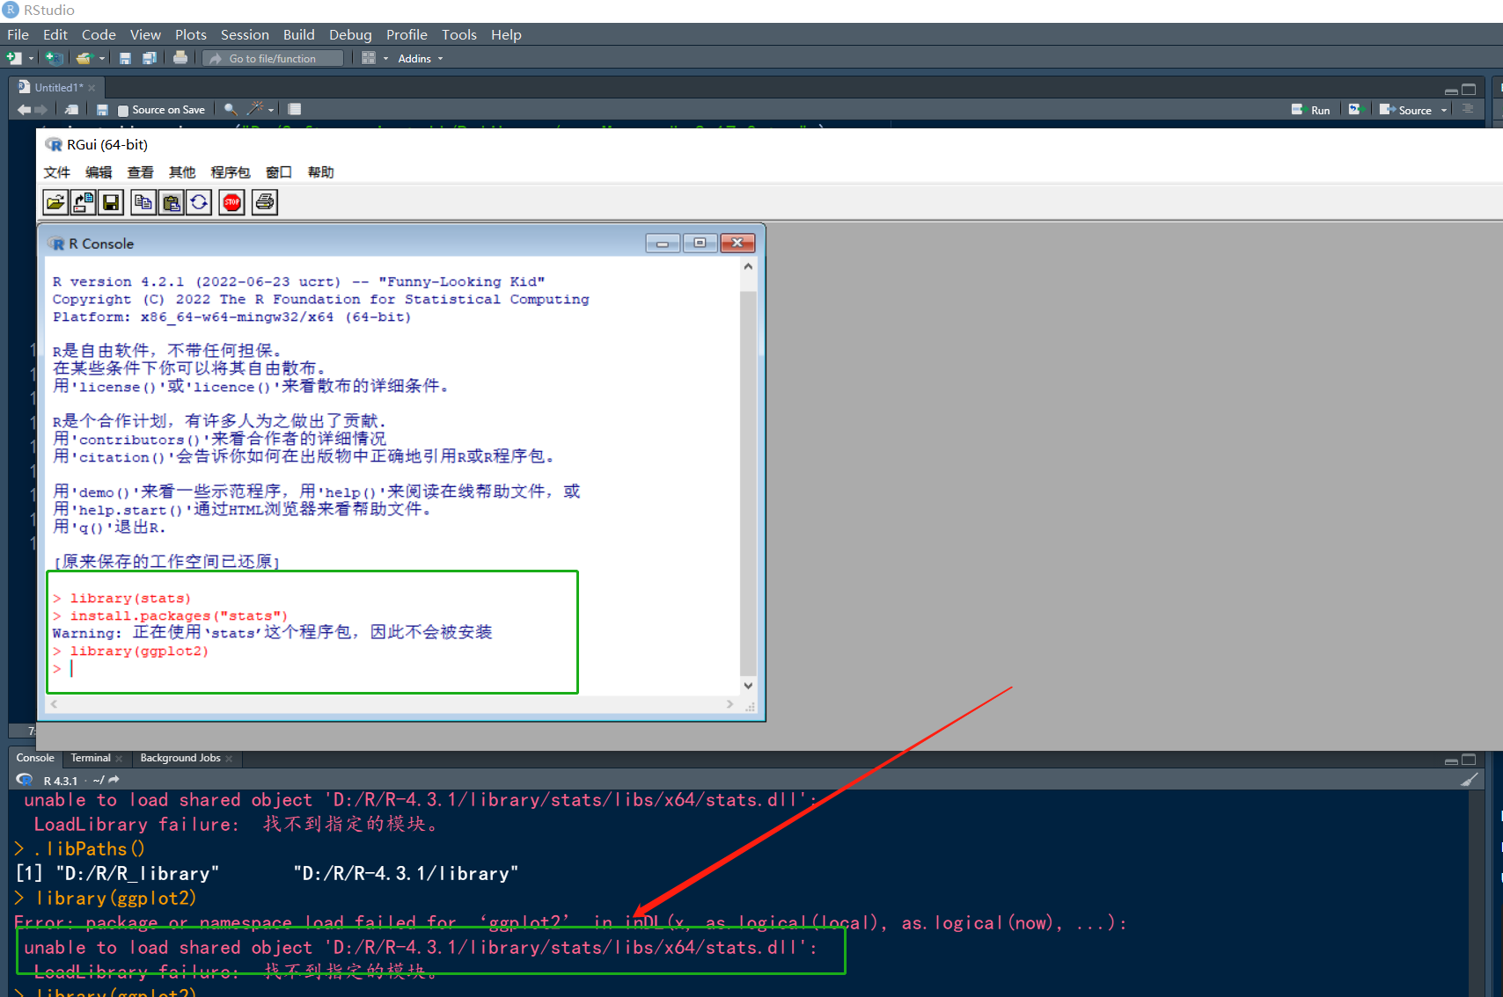
Task: Save current document using the main toolbar save icon
Action: 125,58
